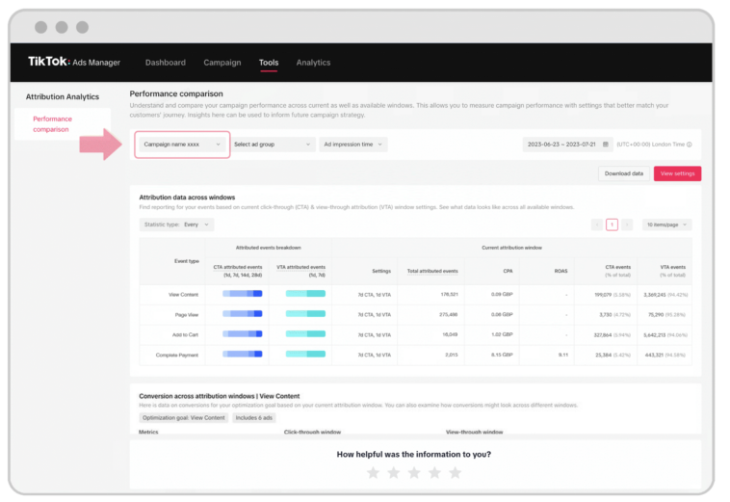This screenshot has width=730, height=502.
Task: Click the Download data button
Action: [624, 173]
